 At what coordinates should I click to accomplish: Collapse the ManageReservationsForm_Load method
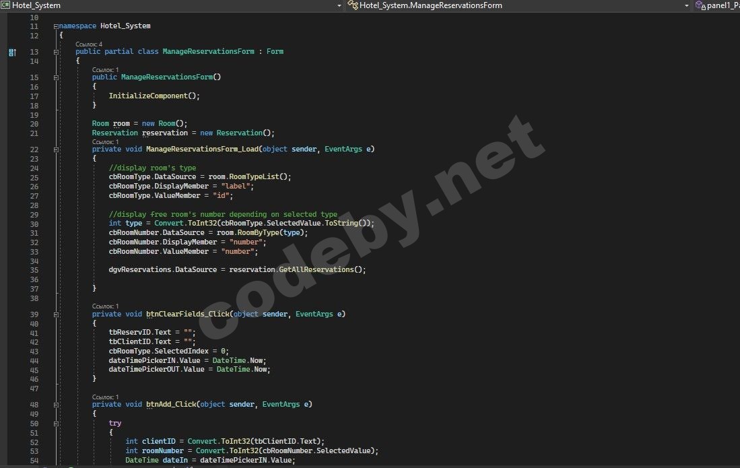[x=56, y=149]
